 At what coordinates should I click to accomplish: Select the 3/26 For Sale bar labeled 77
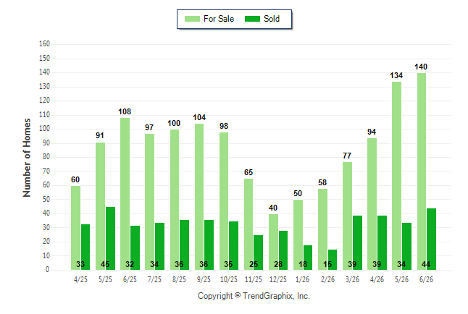348,216
